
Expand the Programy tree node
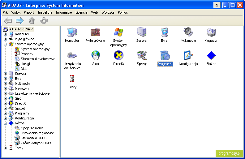click(x=5, y=113)
